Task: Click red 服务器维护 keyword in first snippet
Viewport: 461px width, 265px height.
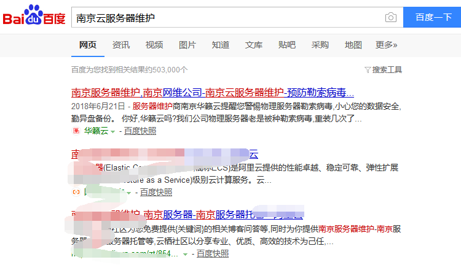Action: pos(152,106)
